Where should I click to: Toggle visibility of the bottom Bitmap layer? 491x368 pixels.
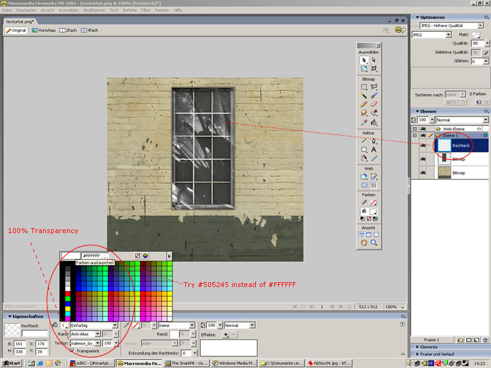coord(422,174)
